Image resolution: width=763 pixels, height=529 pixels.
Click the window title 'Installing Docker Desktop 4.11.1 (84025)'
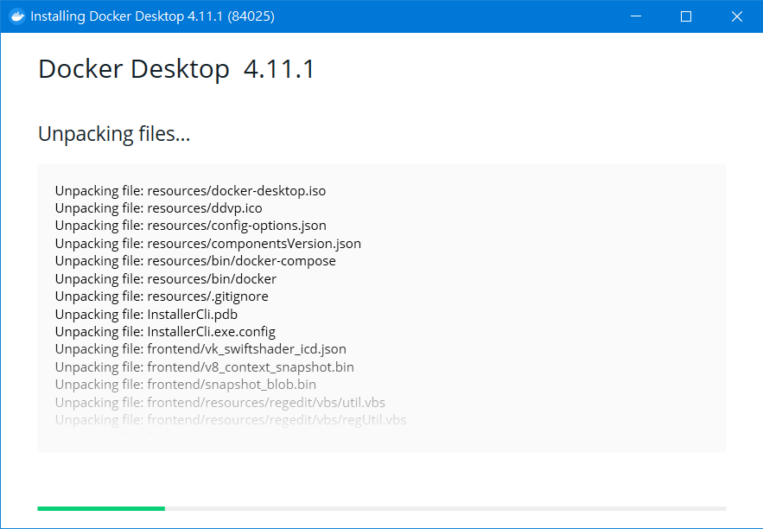click(152, 16)
